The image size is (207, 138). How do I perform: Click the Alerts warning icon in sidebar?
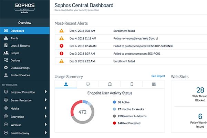[x=6, y=38]
